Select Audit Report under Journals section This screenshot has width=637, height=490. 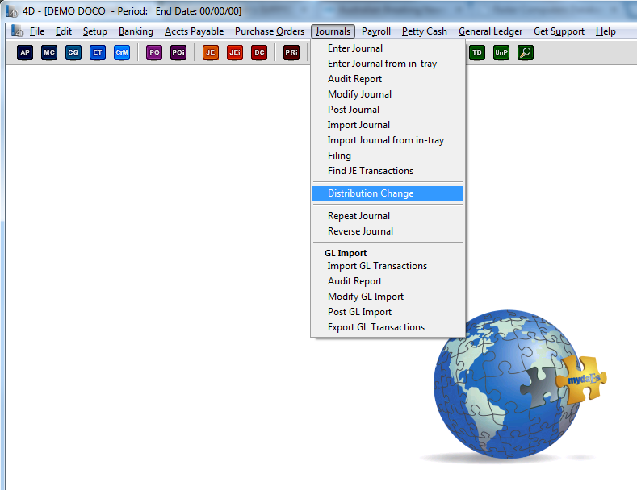click(388, 79)
